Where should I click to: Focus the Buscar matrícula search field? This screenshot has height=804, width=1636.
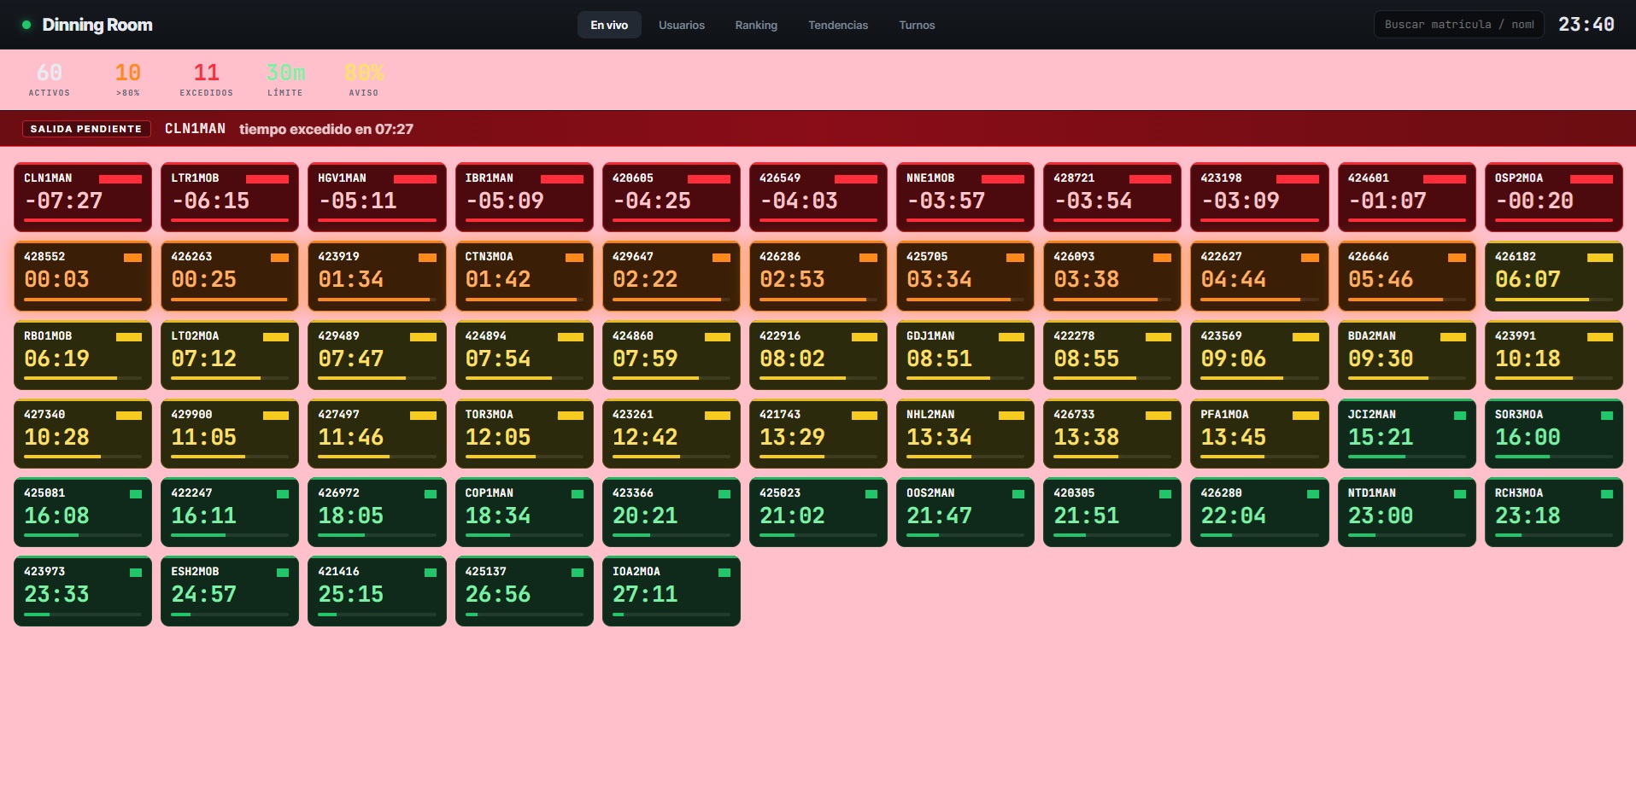(1459, 25)
